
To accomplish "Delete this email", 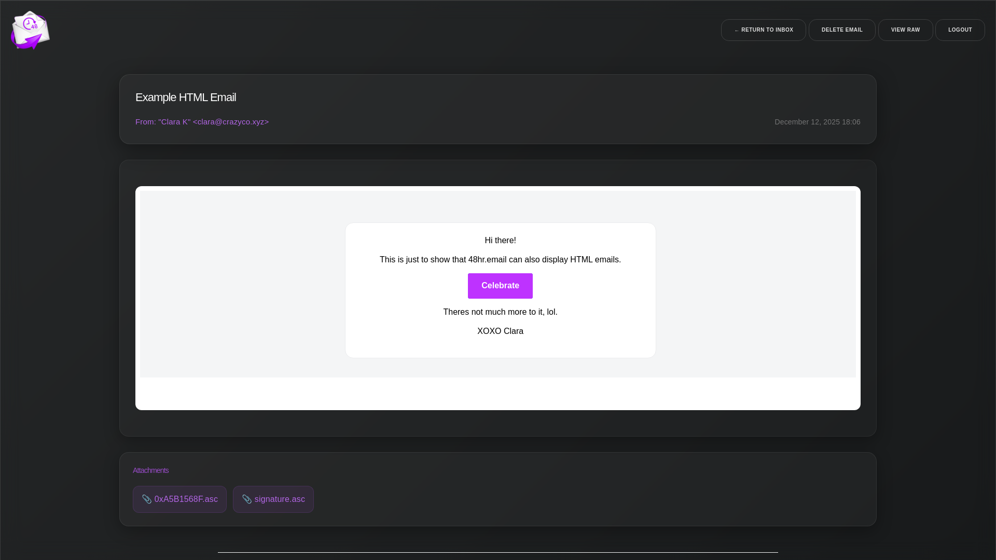I will pyautogui.click(x=841, y=30).
